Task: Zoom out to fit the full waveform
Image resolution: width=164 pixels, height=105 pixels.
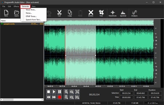Action: click(77, 92)
